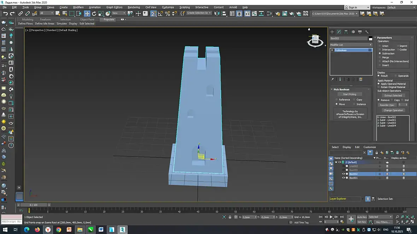Click the Mirror tool icon
The width and height of the screenshot is (417, 234).
[217, 13]
